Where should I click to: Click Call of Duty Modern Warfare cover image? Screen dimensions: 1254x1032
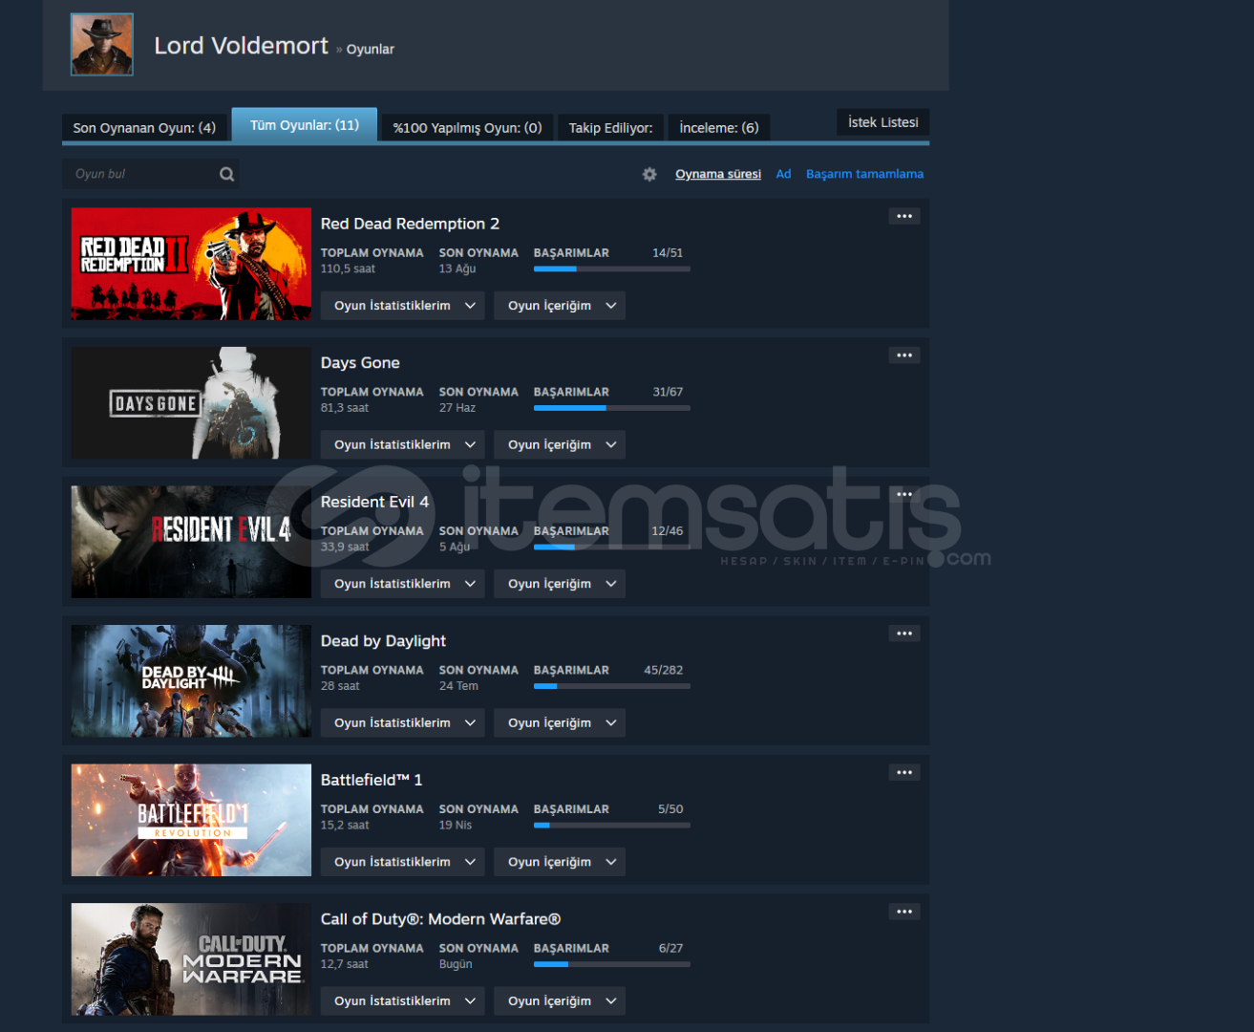tap(191, 959)
